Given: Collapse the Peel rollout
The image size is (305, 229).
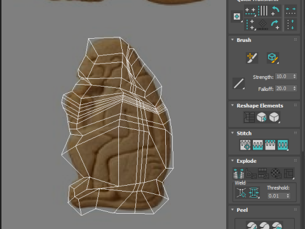Looking at the screenshot, I should point(233,210).
